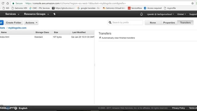Viewport: 197px width, 111px height.
Task: Open the rparab @ techgurucloud account menu
Action: tap(160, 14)
